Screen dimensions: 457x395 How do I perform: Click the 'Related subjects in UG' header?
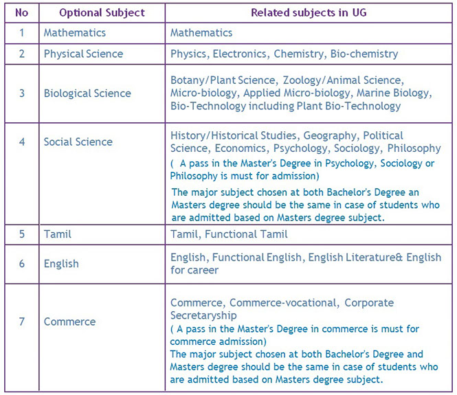(309, 13)
